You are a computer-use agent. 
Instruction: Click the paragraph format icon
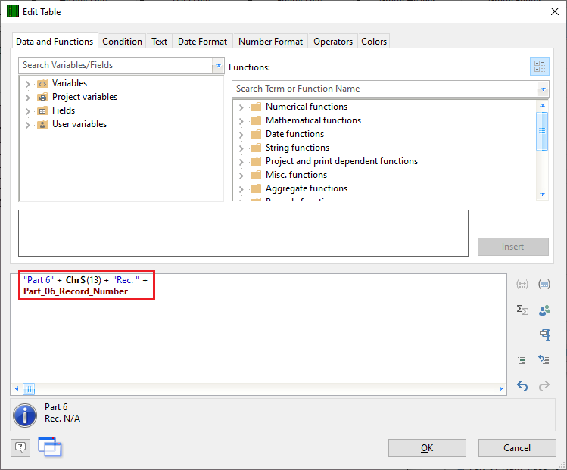(x=545, y=335)
